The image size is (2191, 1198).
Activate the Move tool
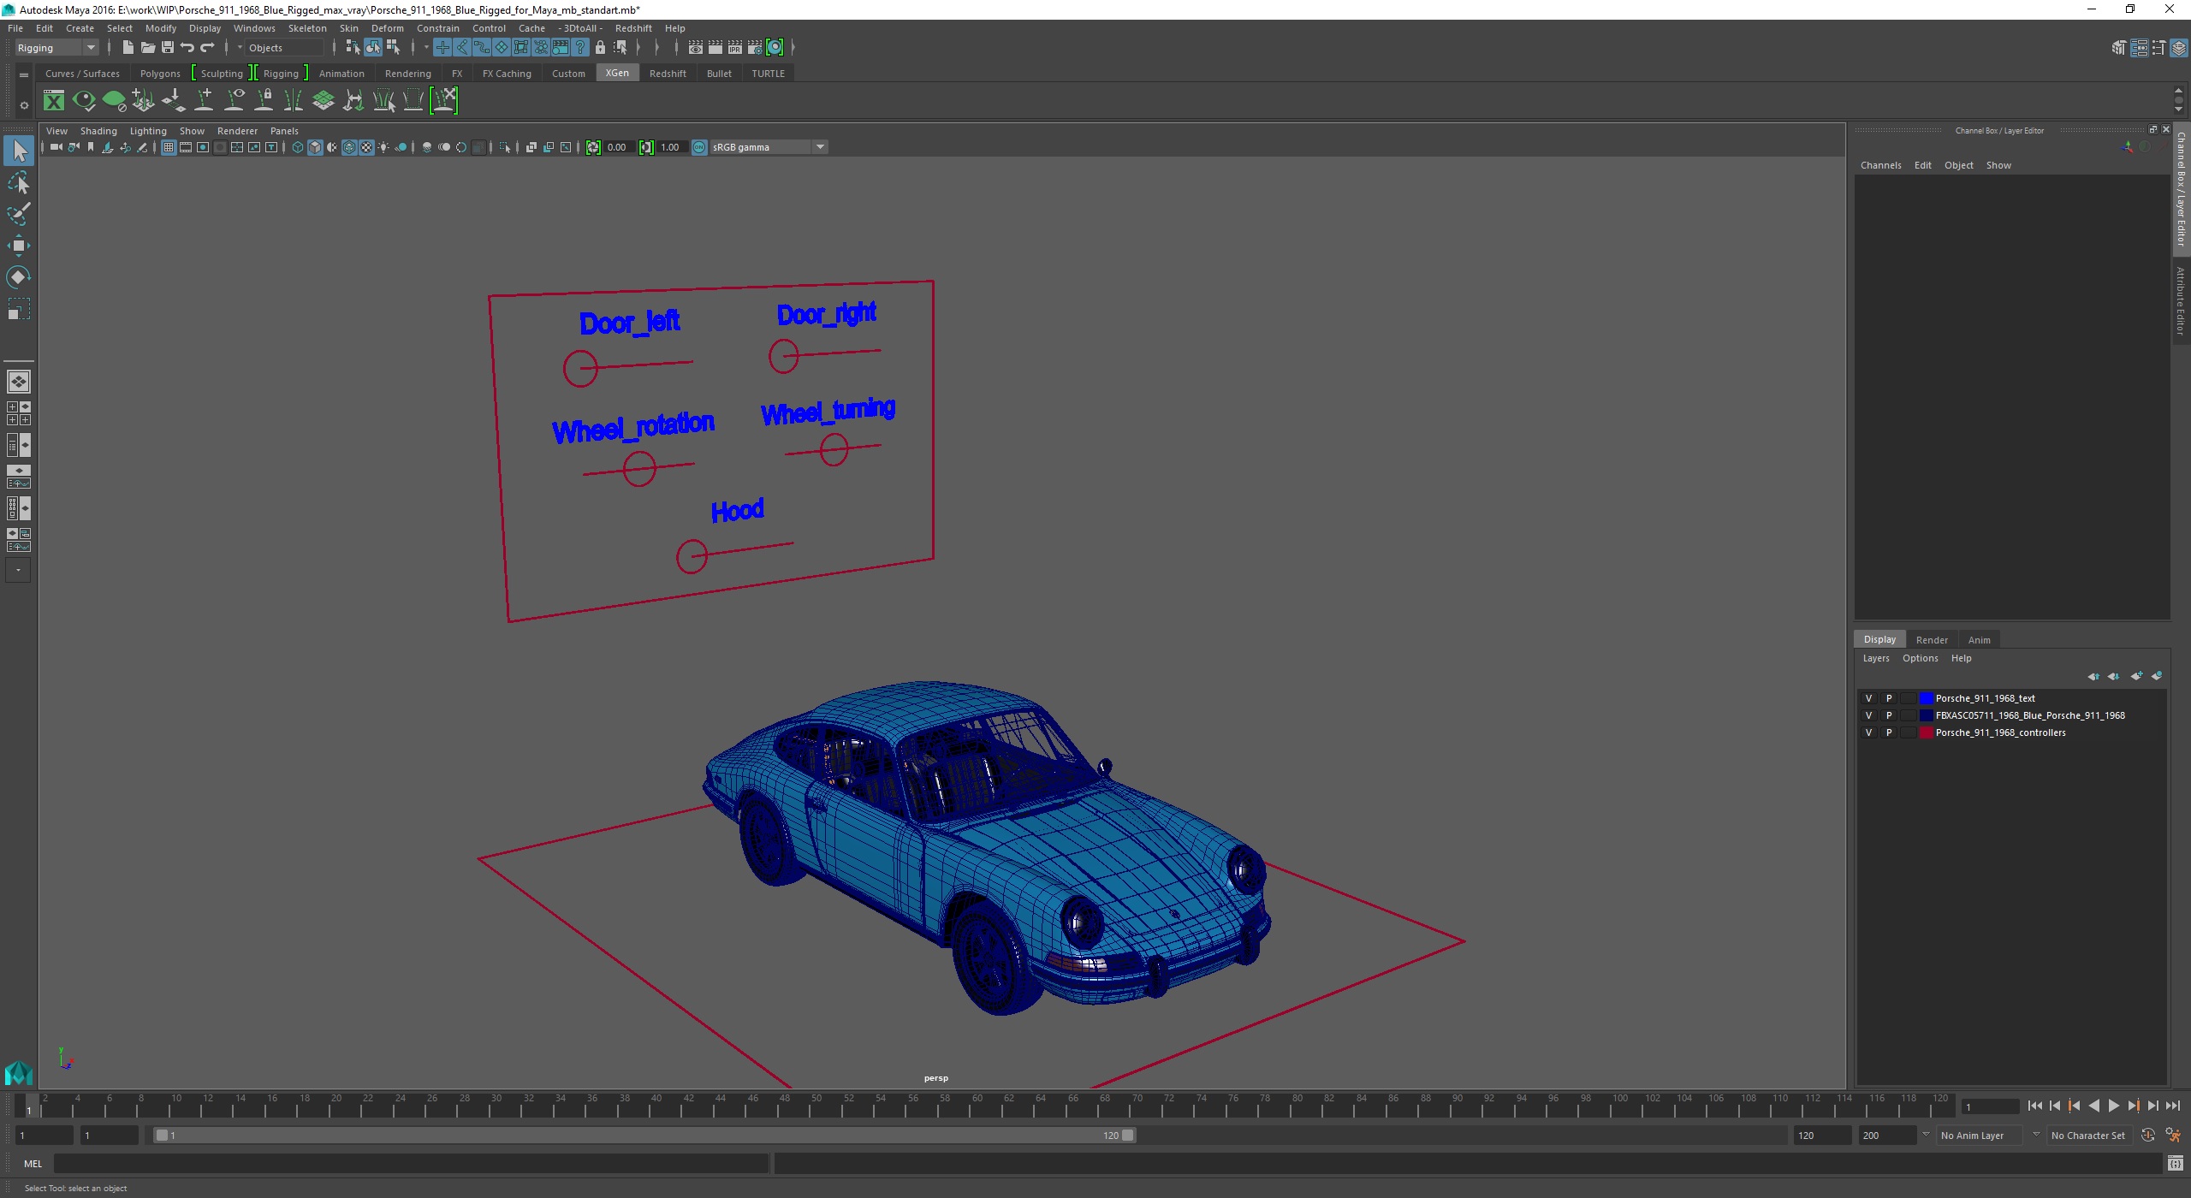19,246
